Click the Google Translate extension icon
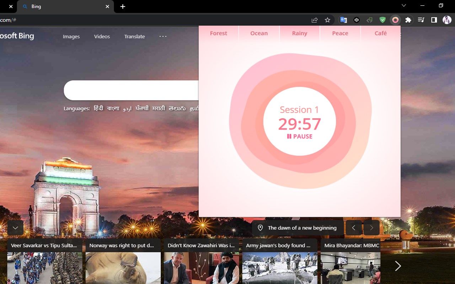 343,20
